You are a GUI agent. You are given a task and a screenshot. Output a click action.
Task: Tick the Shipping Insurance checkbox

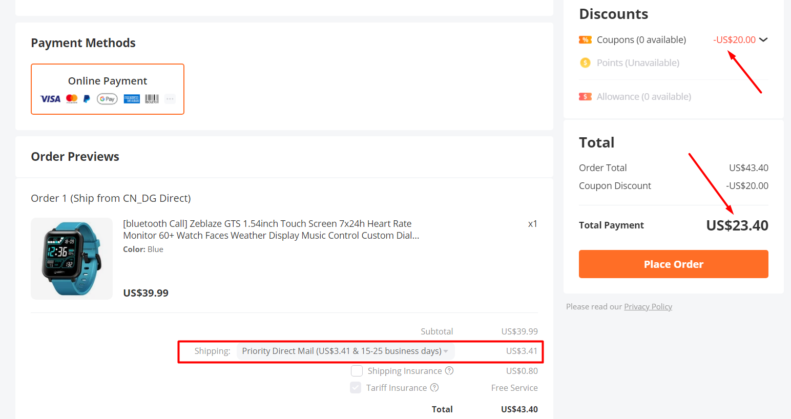[x=357, y=370]
